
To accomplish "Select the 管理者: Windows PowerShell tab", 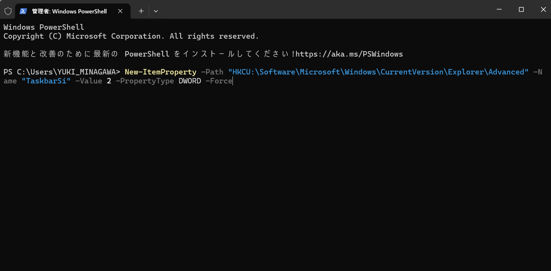I will coord(69,11).
